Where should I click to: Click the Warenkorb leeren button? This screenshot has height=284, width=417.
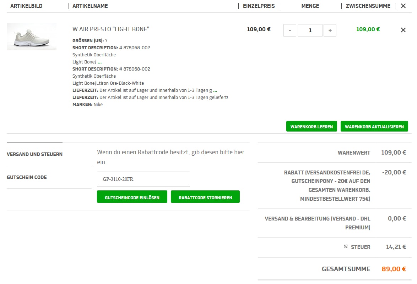click(x=311, y=127)
